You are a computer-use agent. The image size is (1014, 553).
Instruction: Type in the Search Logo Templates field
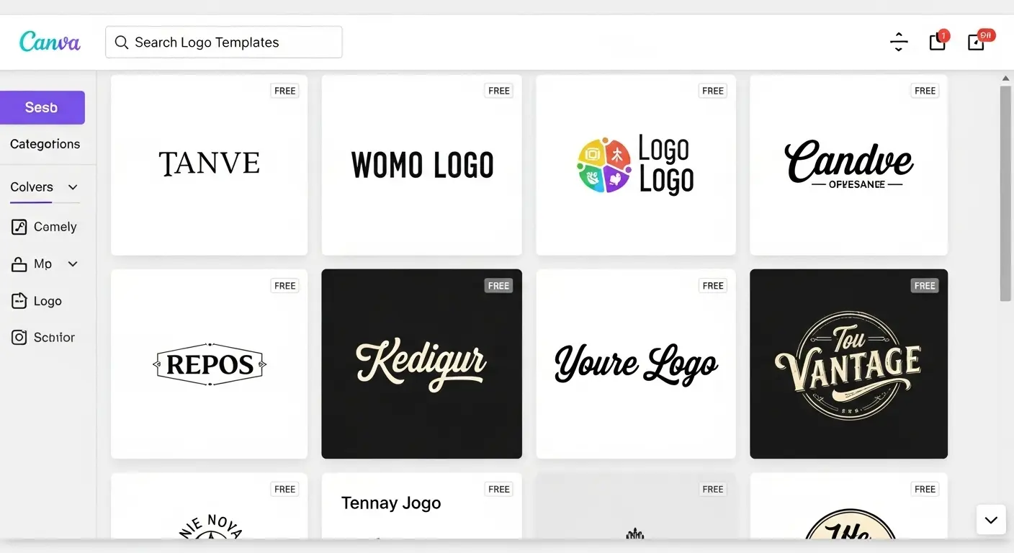[230, 42]
